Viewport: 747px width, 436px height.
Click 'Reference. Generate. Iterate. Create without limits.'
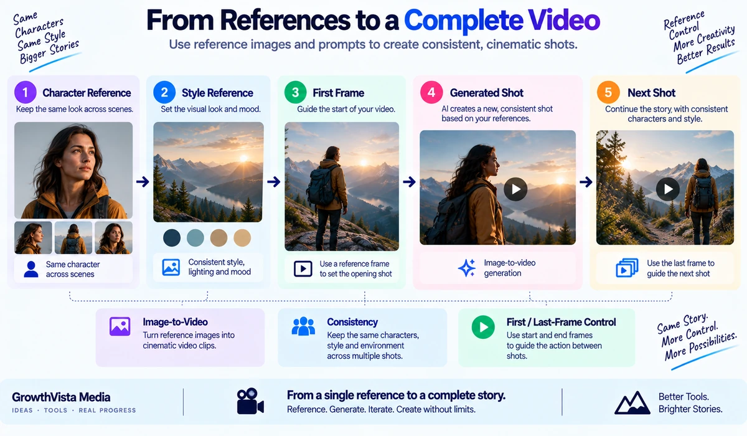coord(381,409)
